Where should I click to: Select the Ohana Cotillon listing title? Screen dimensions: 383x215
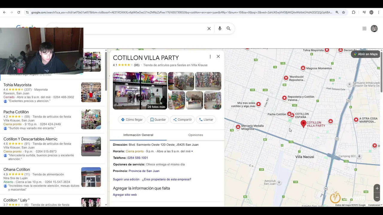(17, 170)
